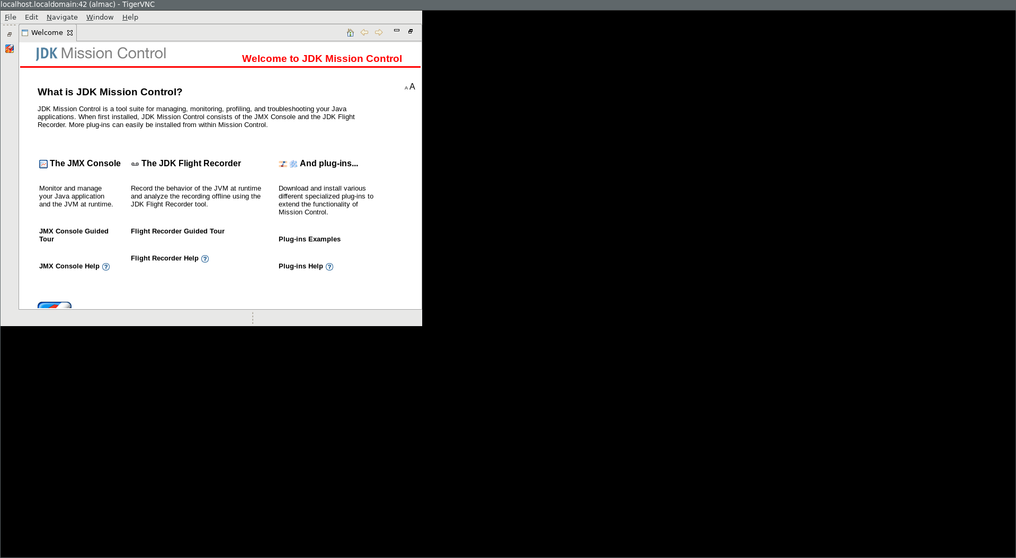Open the Mission Control rocket icon in left sidebar
1016x558 pixels.
pos(10,49)
